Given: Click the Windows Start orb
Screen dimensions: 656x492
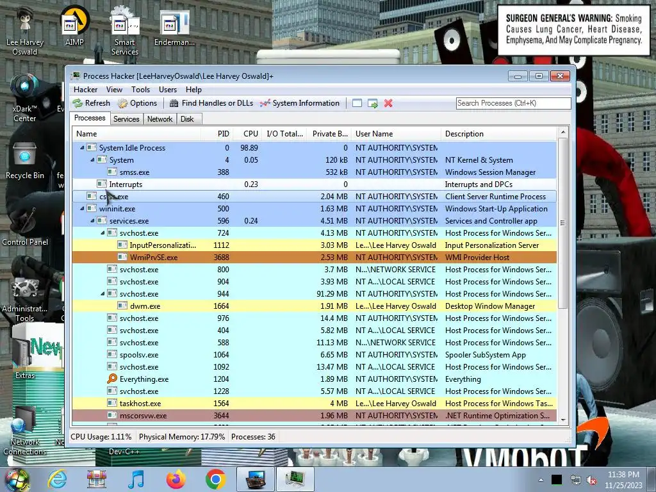Looking at the screenshot, I should click(x=17, y=480).
